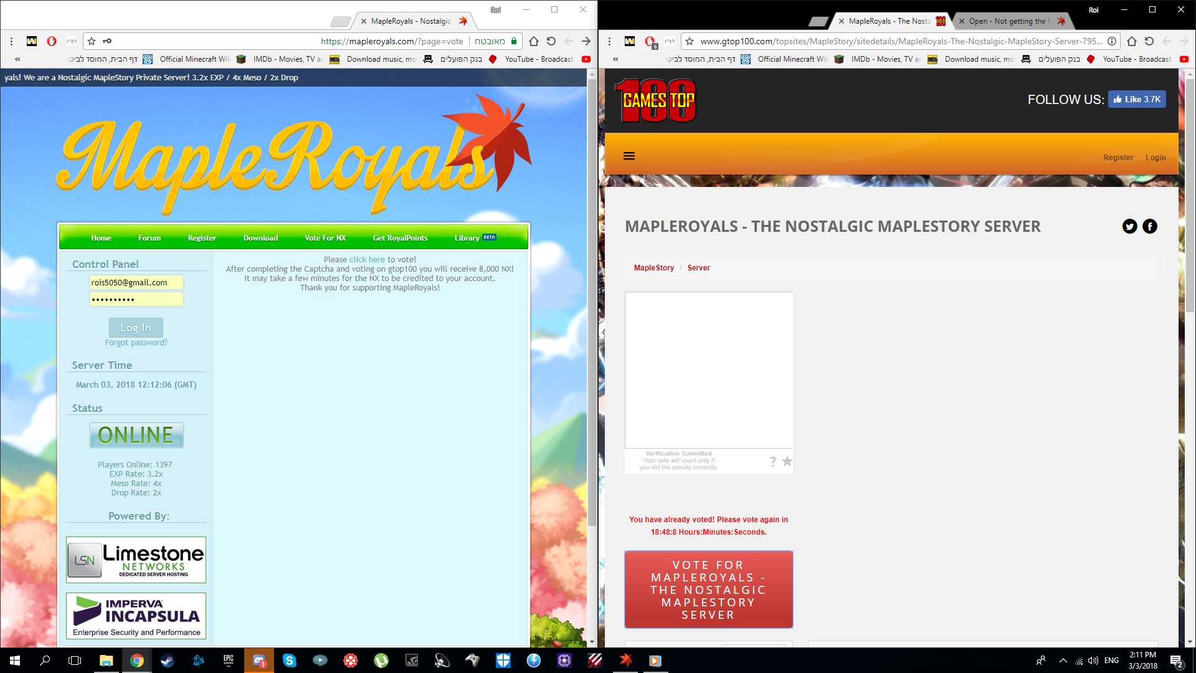The image size is (1196, 673).
Task: Click the Log In button
Action: [136, 328]
